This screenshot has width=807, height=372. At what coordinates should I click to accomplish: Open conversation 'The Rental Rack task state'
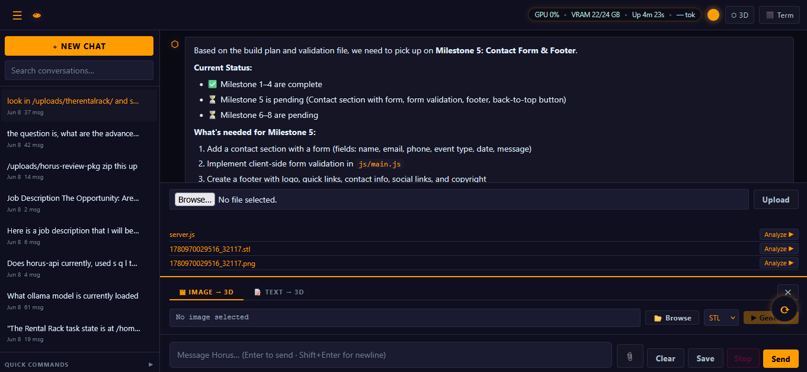tap(79, 333)
